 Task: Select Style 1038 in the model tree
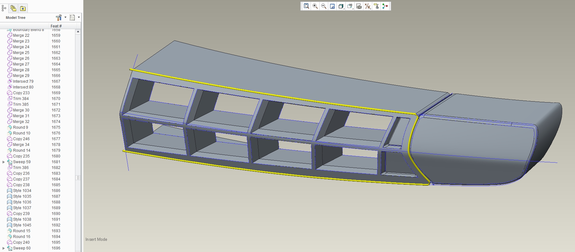click(22, 219)
